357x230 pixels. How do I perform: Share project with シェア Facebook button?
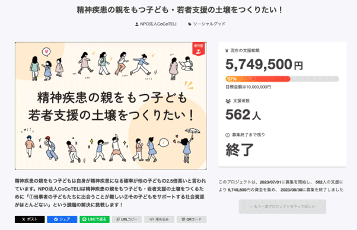[62, 219]
